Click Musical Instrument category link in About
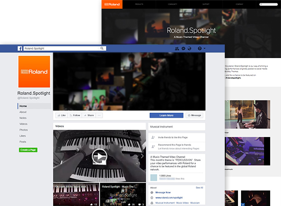 click(x=165, y=203)
